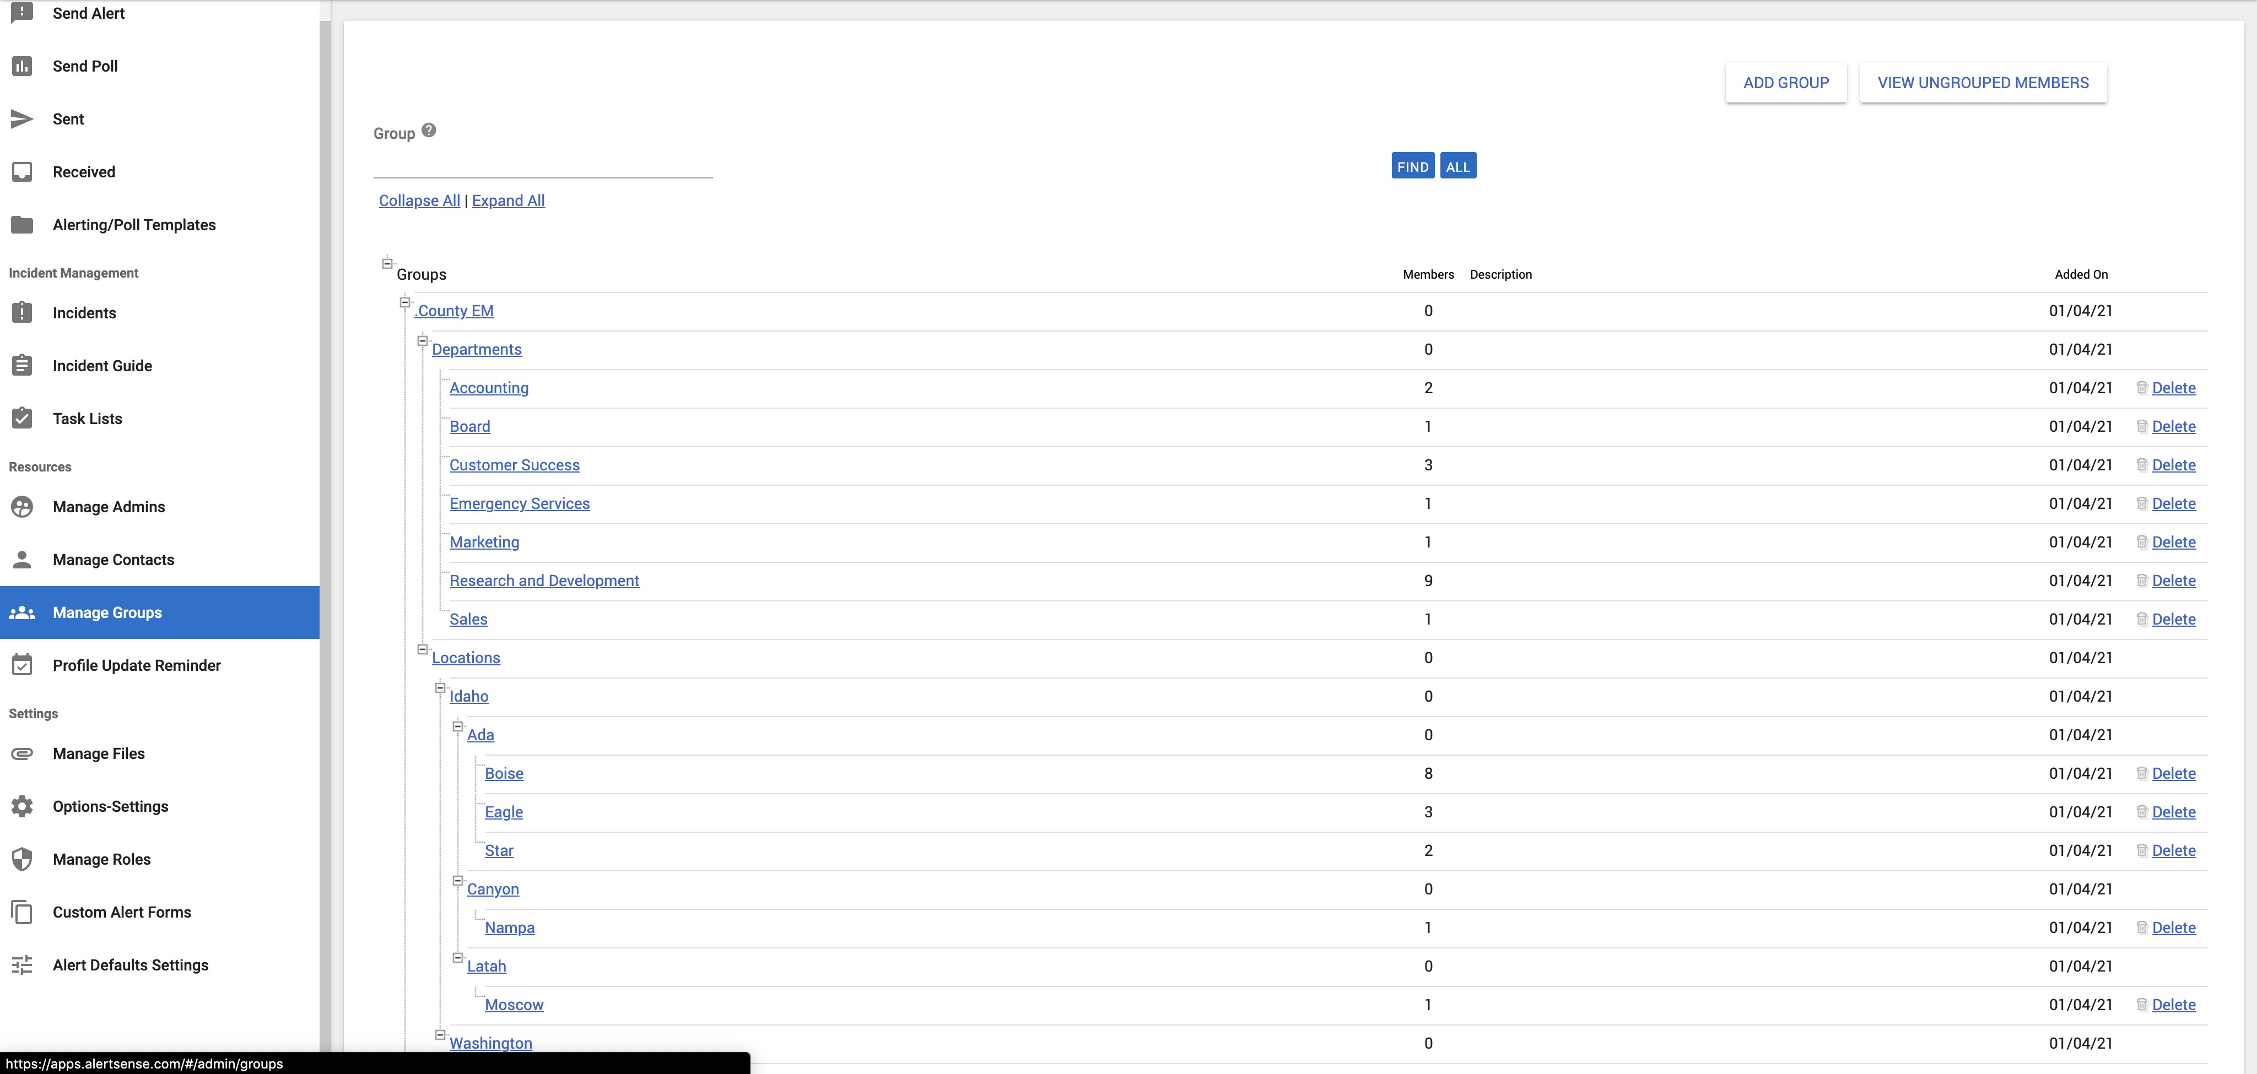
Task: Click the FIND button
Action: coord(1412,166)
